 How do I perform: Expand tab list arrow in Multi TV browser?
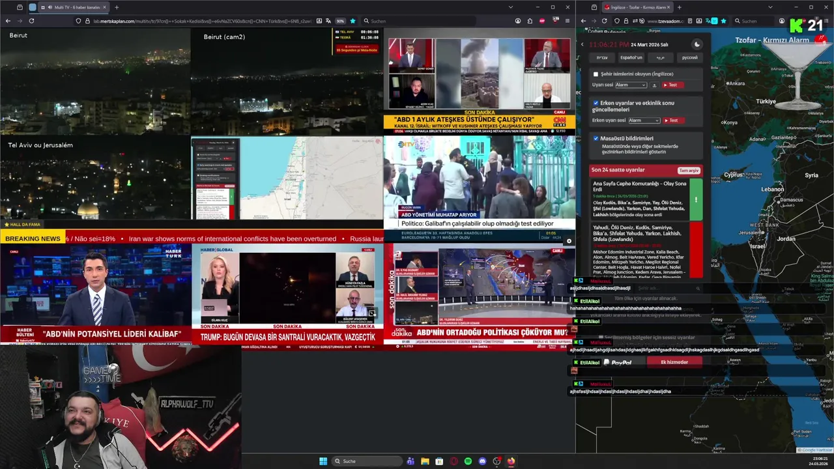(511, 7)
